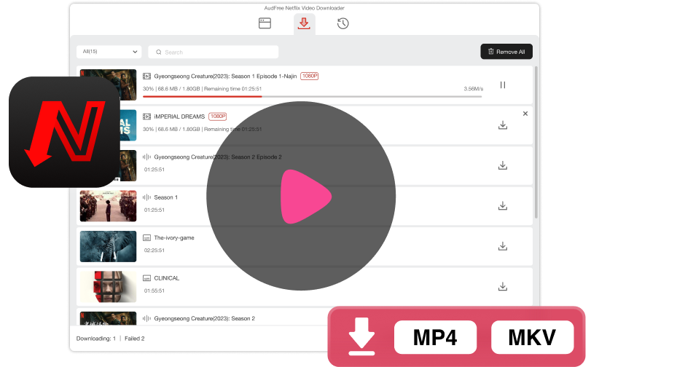685x367 pixels.
Task: Click the Failed 2 status text
Action: (x=135, y=338)
